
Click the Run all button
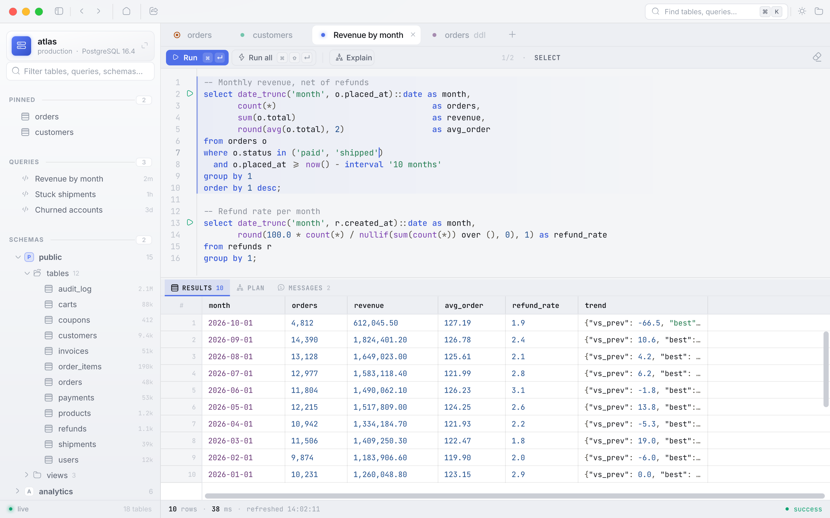click(274, 58)
